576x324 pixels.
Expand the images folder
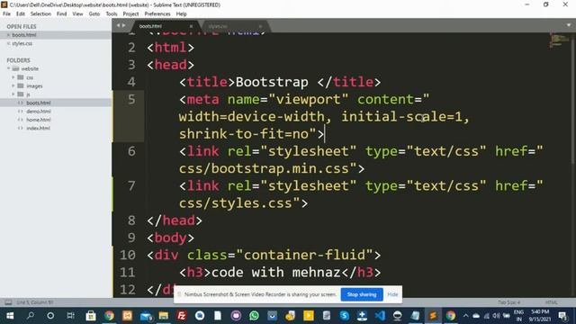pos(13,85)
